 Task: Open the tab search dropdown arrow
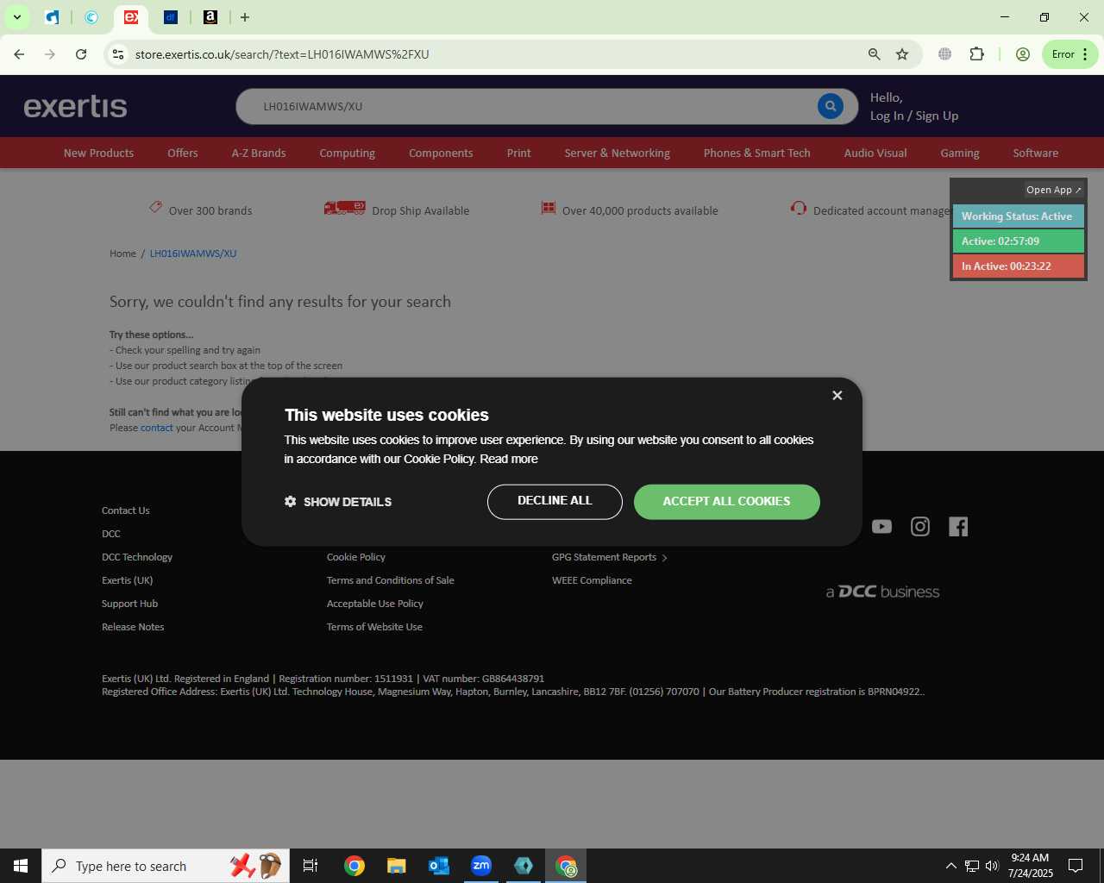click(x=16, y=17)
